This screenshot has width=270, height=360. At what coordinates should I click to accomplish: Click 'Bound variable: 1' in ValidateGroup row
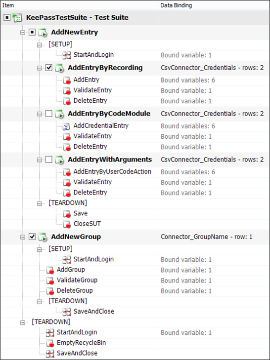tap(186, 280)
